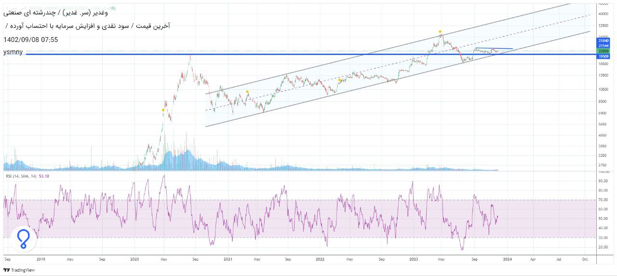This screenshot has height=276, width=617.
Task: Click the round blue loop logo badge
Action: (x=23, y=238)
